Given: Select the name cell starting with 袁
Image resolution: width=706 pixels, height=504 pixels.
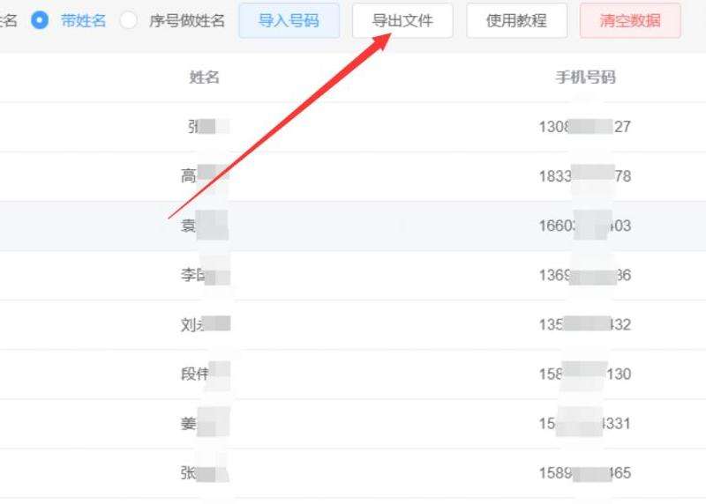Looking at the screenshot, I should [x=204, y=226].
